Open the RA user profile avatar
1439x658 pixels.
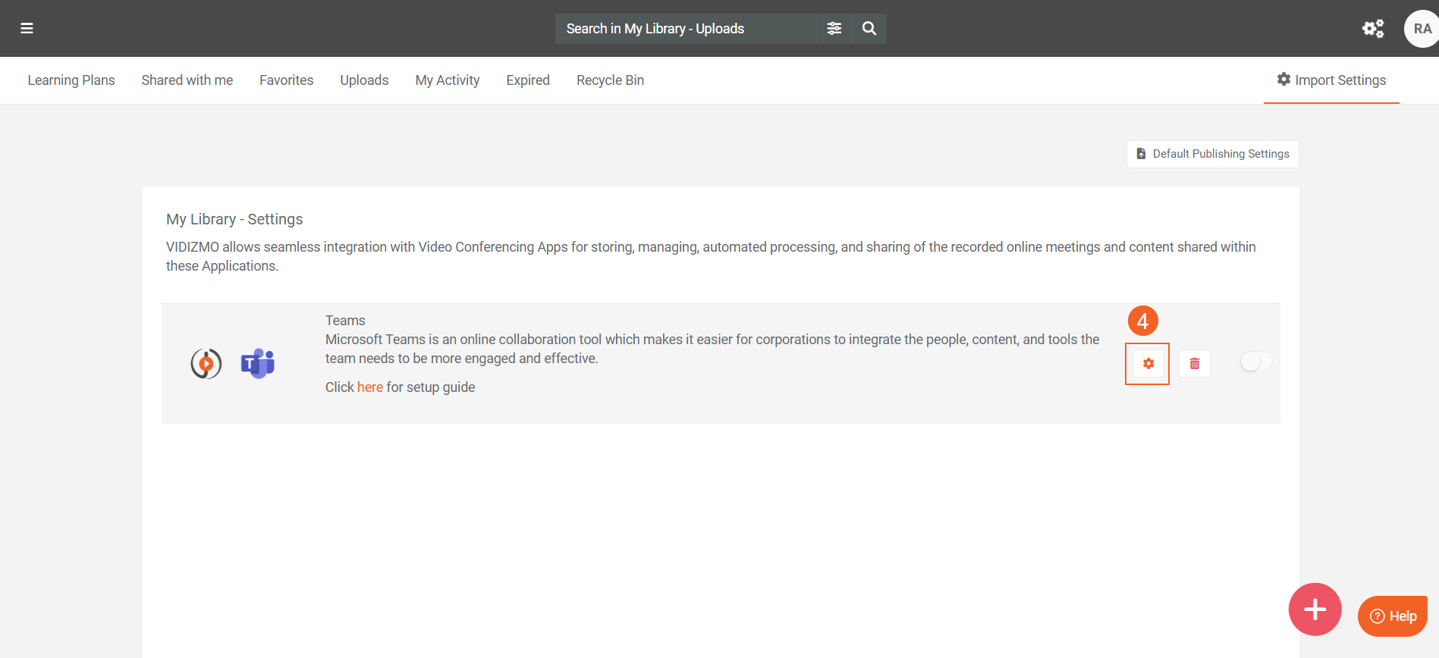pos(1421,29)
